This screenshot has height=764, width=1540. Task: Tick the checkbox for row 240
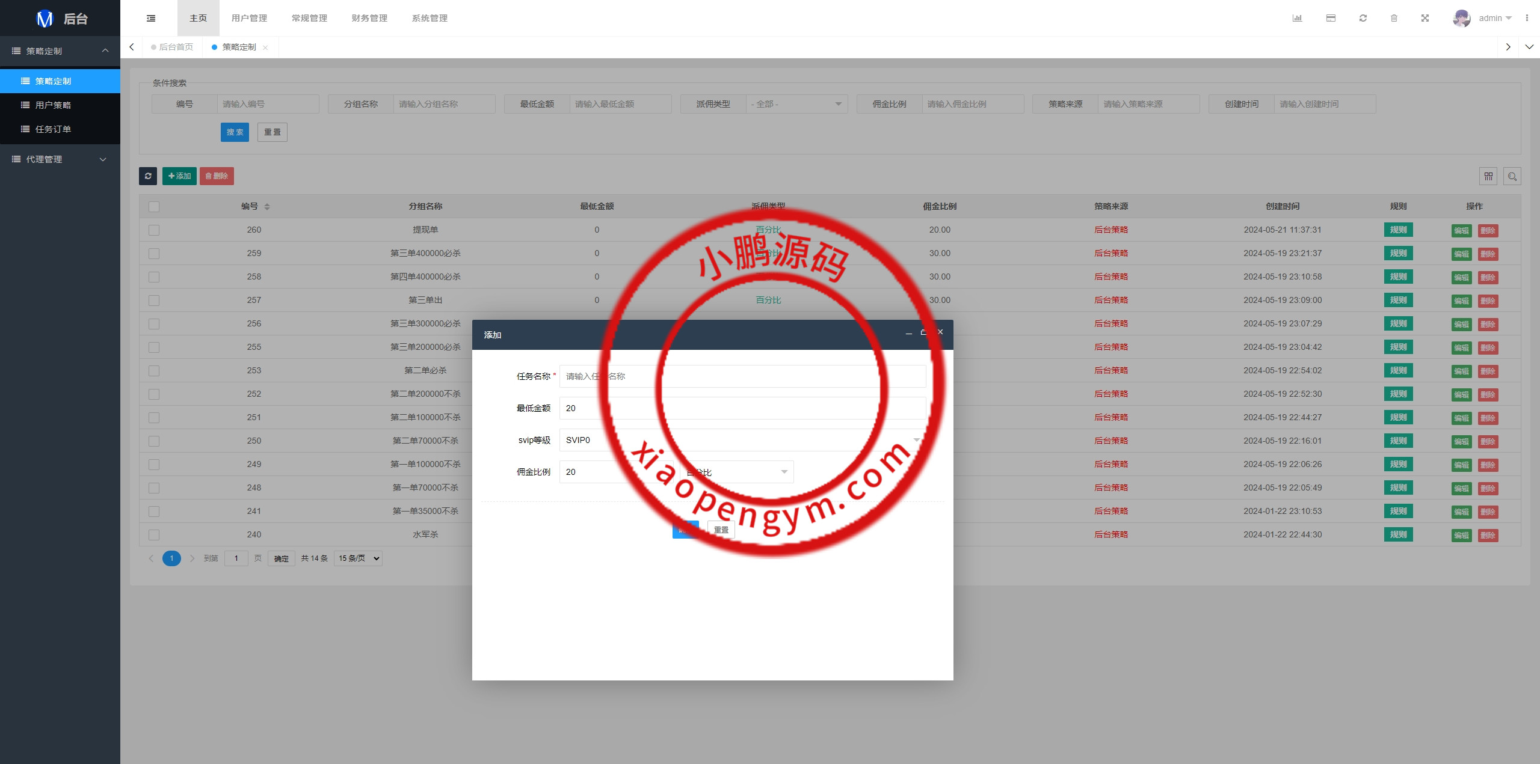(x=154, y=535)
